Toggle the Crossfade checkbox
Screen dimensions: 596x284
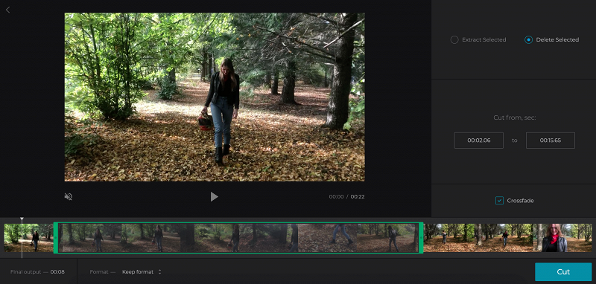point(499,201)
